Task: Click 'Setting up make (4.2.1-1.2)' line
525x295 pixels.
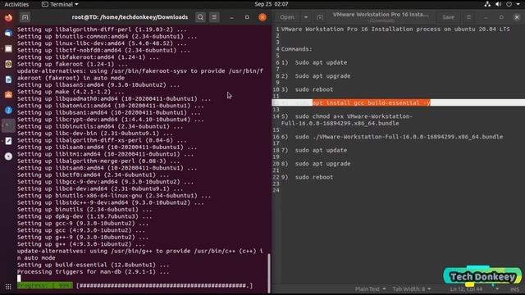Action: 71,92
